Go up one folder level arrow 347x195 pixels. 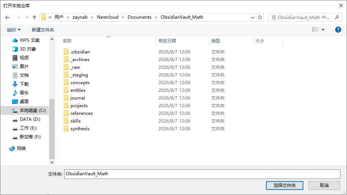[34, 18]
